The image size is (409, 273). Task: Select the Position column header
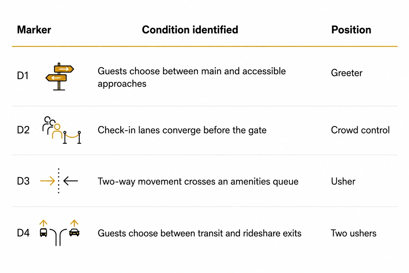[351, 30]
